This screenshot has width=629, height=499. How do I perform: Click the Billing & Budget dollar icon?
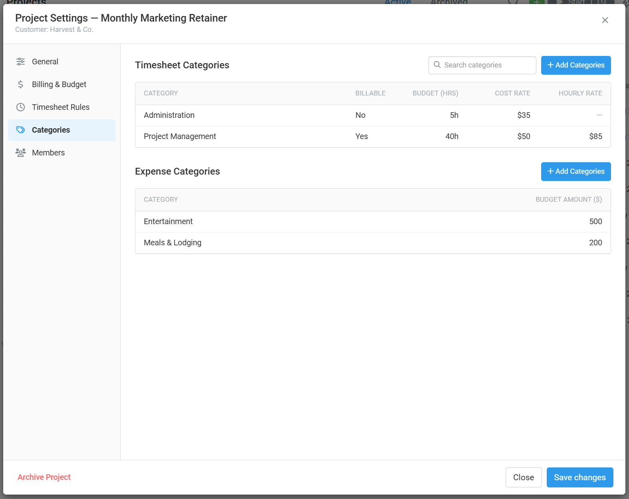(x=20, y=84)
